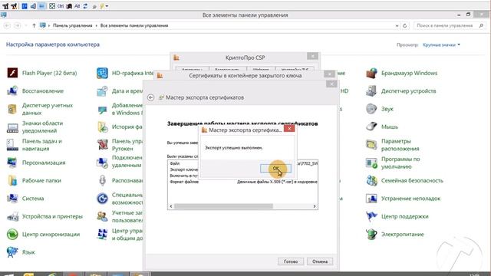Open the Панель управления Рутокен icon
This screenshot has width=491, height=276.
point(102,145)
